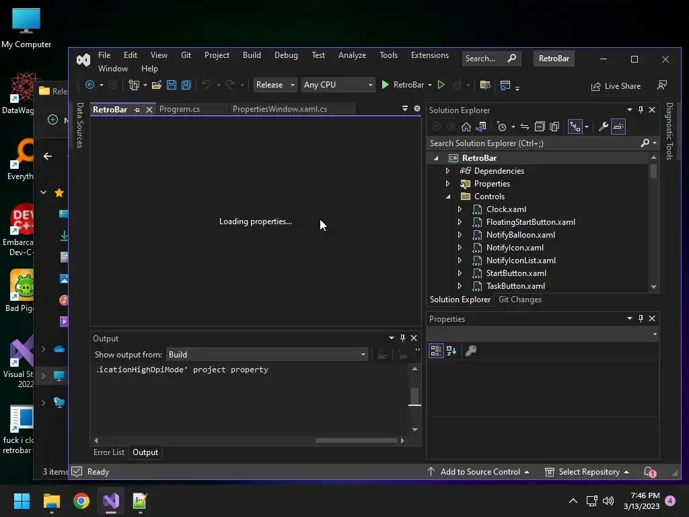Click Property Pages wrench in Properties panel

point(471,350)
